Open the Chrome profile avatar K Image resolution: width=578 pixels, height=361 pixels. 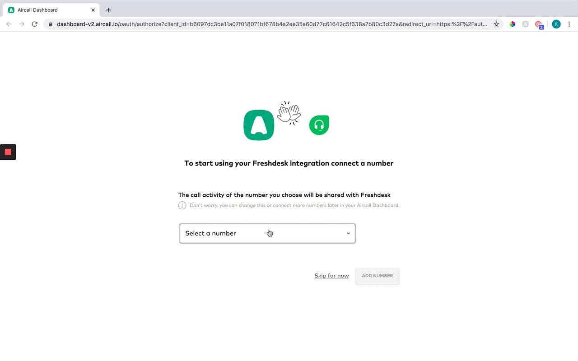pos(556,24)
